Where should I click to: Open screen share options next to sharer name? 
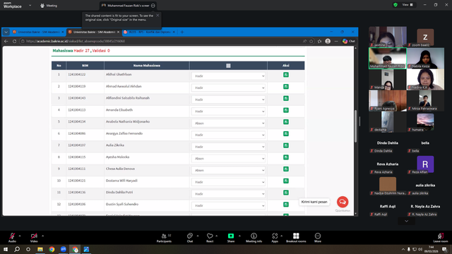tap(153, 6)
